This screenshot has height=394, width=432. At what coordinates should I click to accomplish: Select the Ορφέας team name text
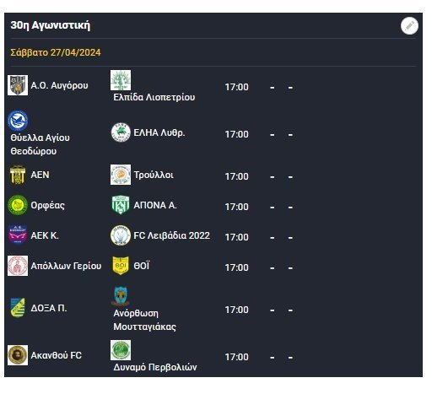click(x=47, y=206)
